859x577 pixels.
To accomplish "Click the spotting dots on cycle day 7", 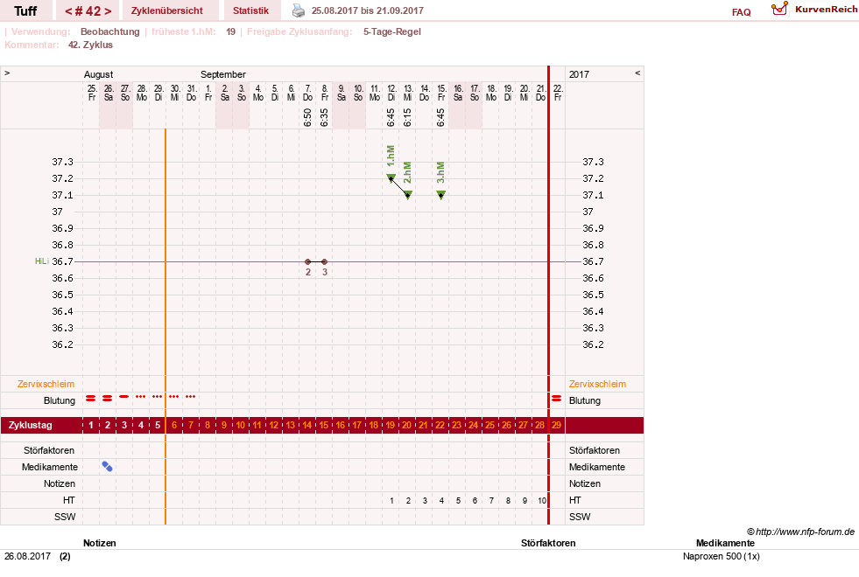I will [x=191, y=397].
